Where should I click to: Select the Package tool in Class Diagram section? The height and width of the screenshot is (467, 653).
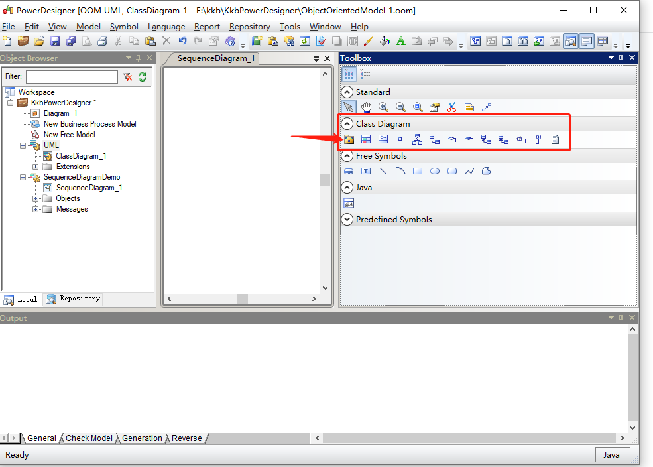click(x=349, y=139)
